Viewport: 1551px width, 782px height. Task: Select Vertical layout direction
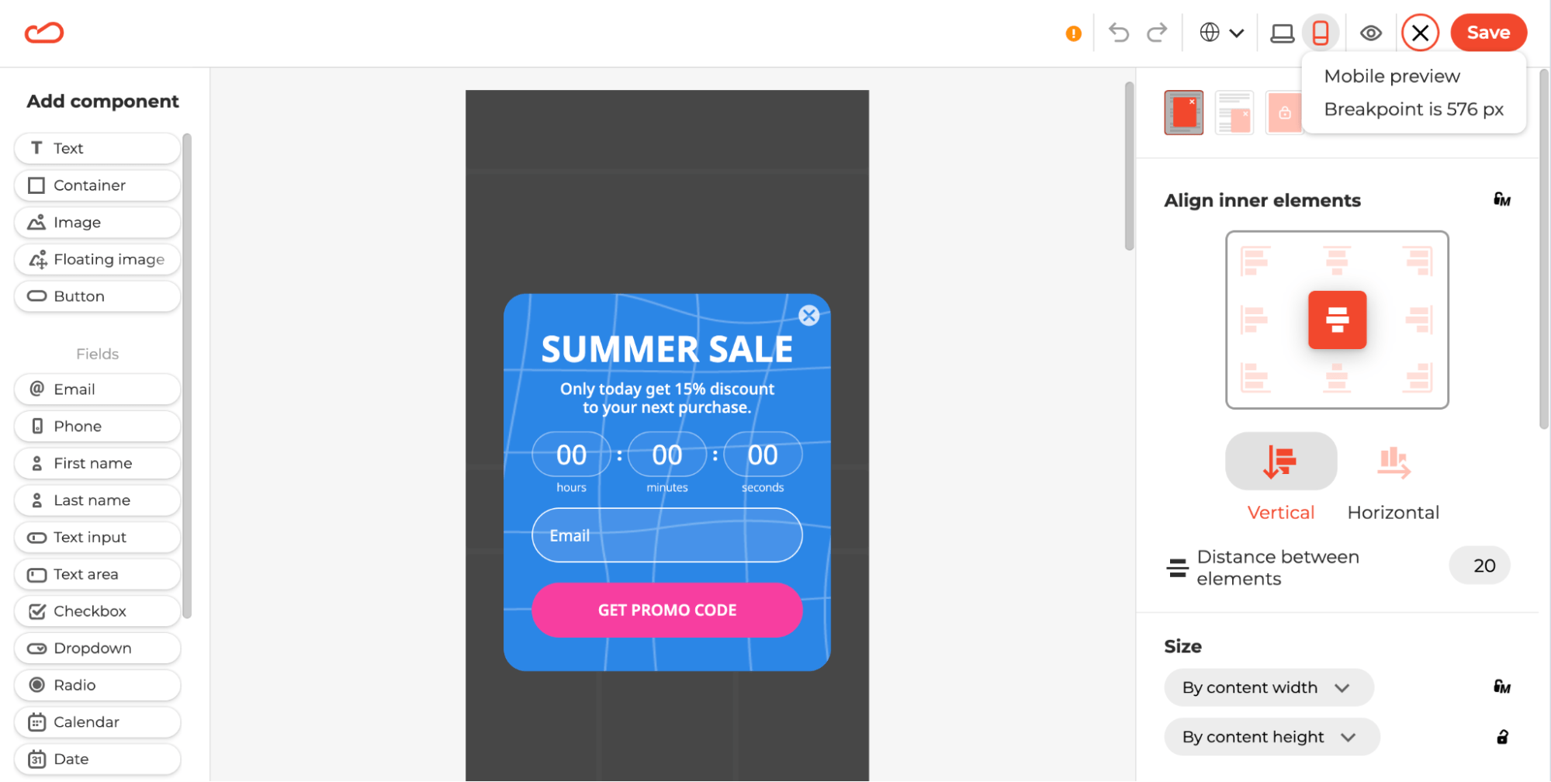[1281, 477]
